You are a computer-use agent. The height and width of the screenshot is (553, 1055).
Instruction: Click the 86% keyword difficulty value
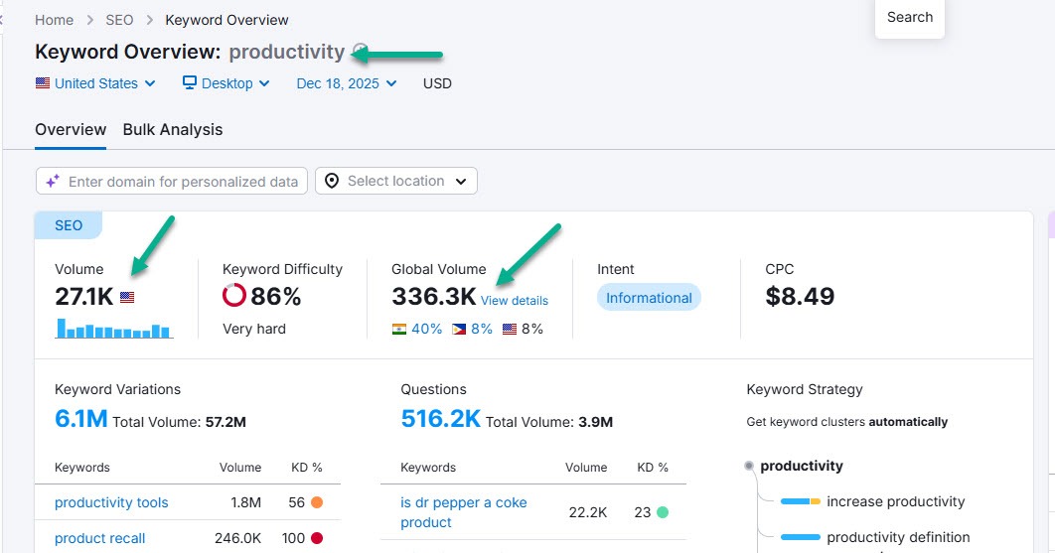[x=276, y=296]
